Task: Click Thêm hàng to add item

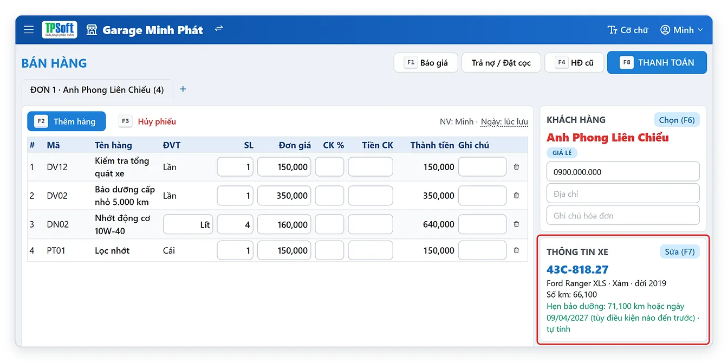Action: pos(67,121)
